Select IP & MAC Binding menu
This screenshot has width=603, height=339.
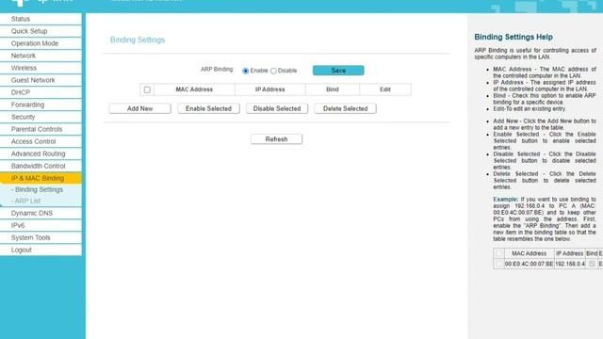point(41,178)
